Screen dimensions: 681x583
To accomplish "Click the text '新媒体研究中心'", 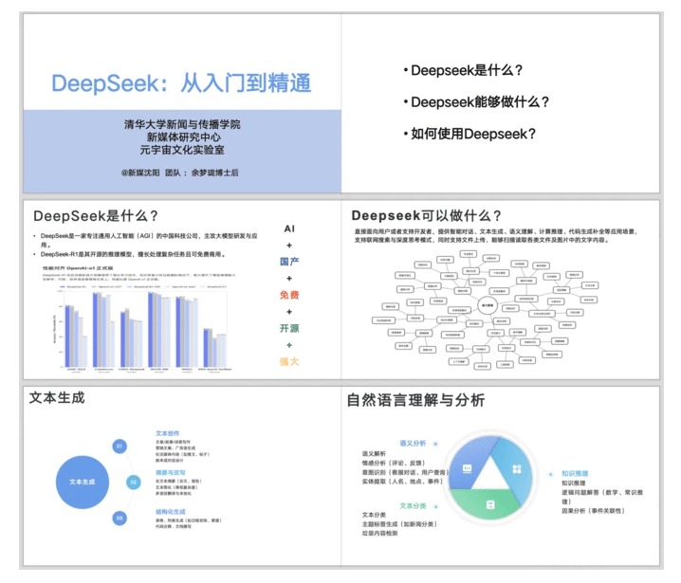I will click(x=183, y=137).
